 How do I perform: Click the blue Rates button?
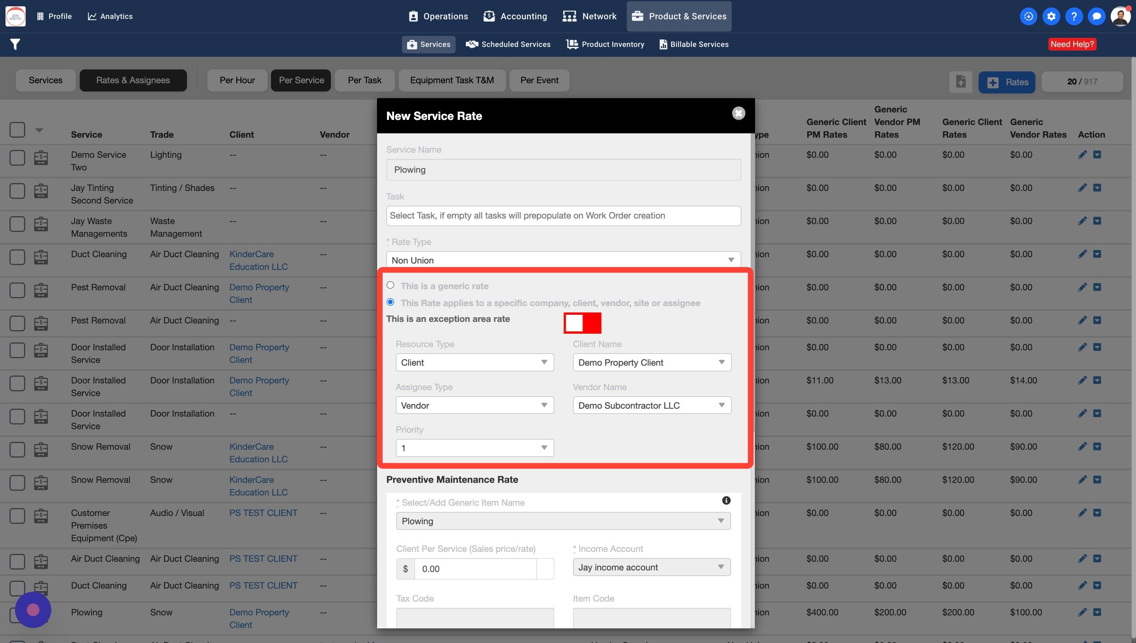point(1007,82)
